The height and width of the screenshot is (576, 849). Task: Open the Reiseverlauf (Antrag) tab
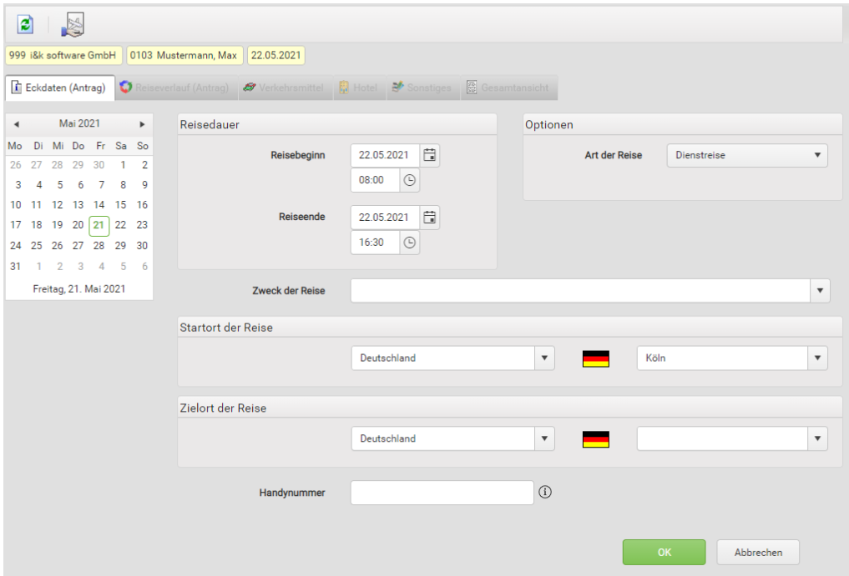tap(174, 88)
